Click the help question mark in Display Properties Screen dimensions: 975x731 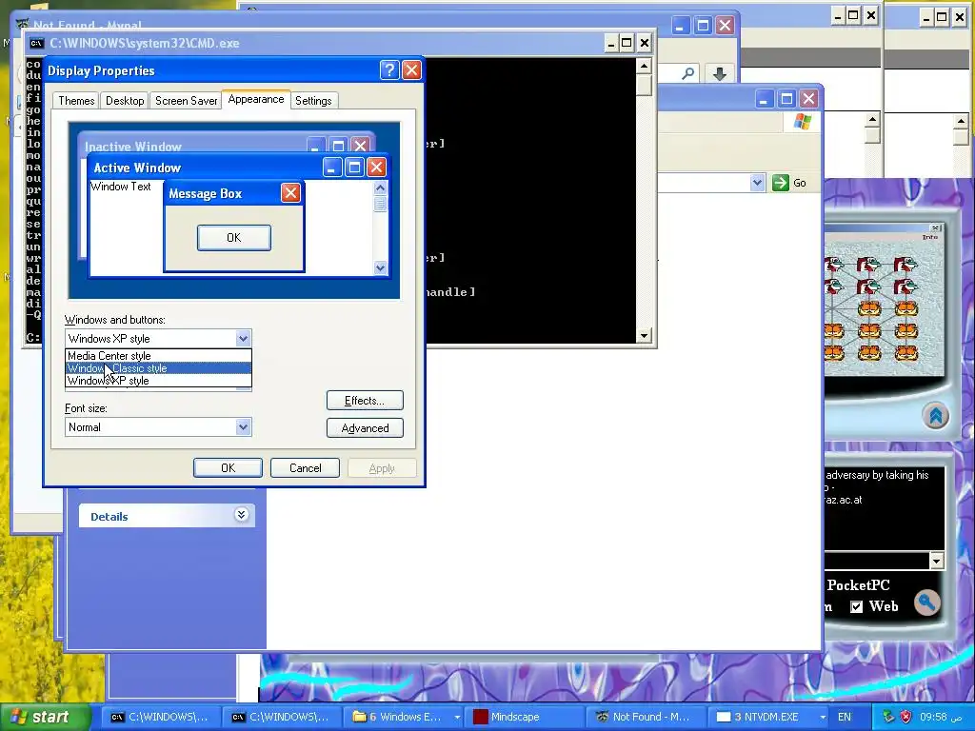[x=389, y=70]
